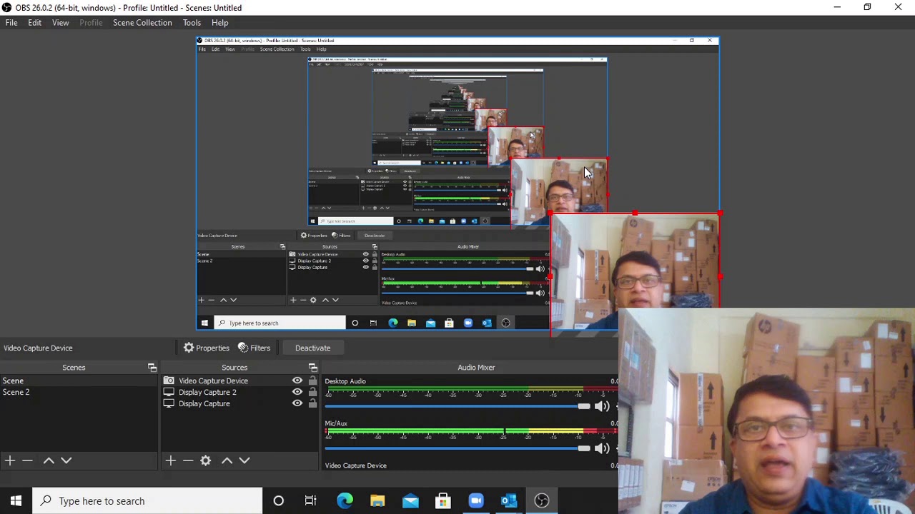Open the Edit menu
Image resolution: width=915 pixels, height=514 pixels.
34,23
